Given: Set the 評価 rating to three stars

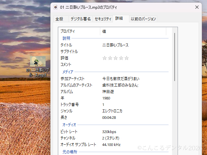Looking at the screenshot, I should coord(115,58).
